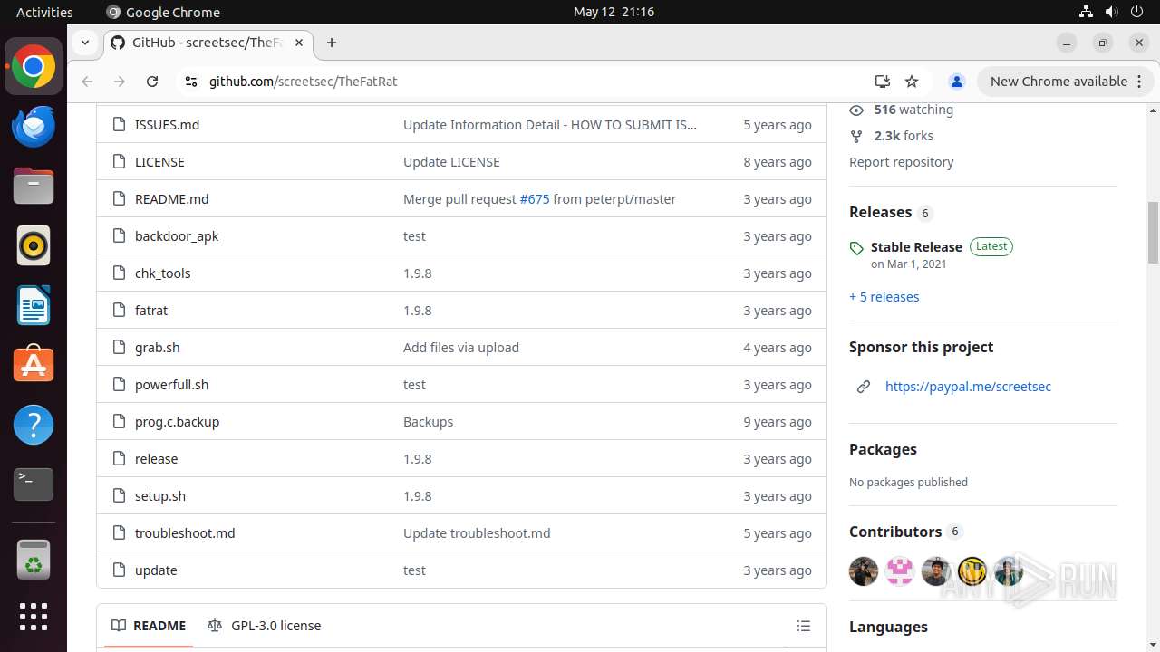Open the powerfull.sh file

click(x=171, y=385)
